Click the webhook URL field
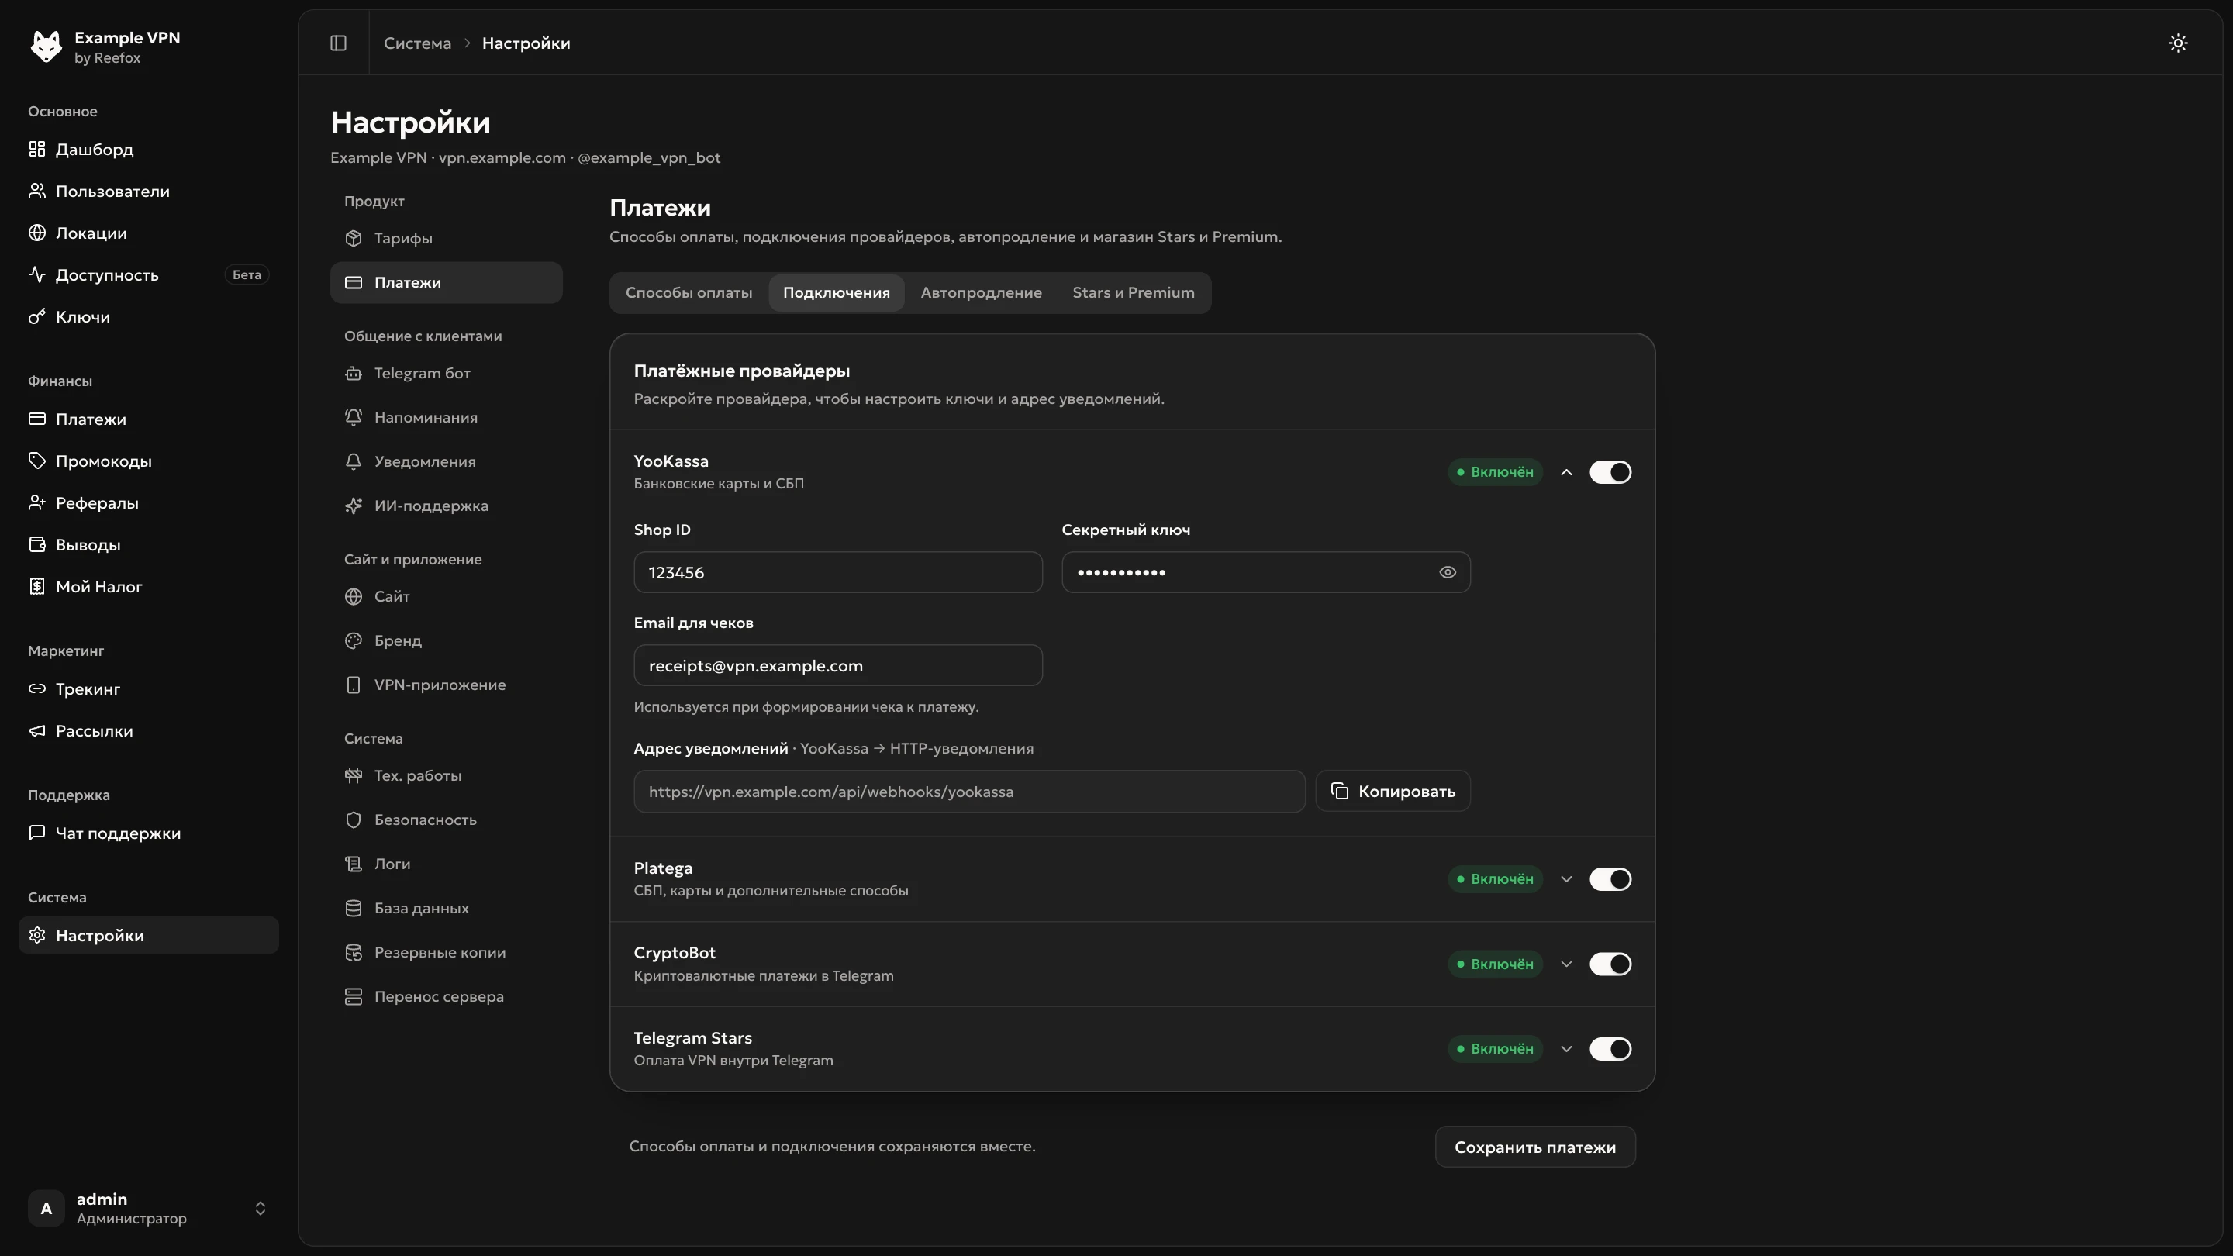The height and width of the screenshot is (1256, 2233). click(969, 792)
